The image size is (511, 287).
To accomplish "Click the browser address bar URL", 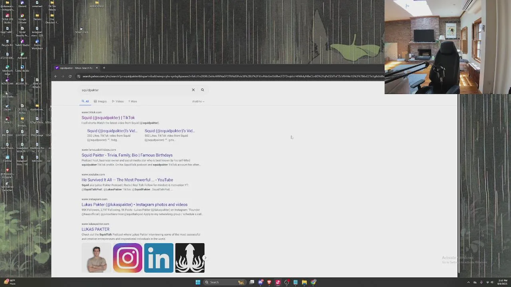I will (x=233, y=76).
